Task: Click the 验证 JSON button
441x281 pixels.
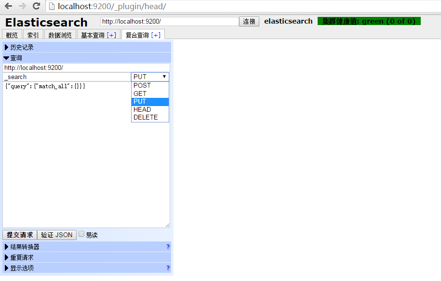Action: [57, 235]
